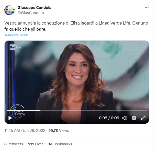Click the Rai 1 HD watermark in the video

[15, 47]
